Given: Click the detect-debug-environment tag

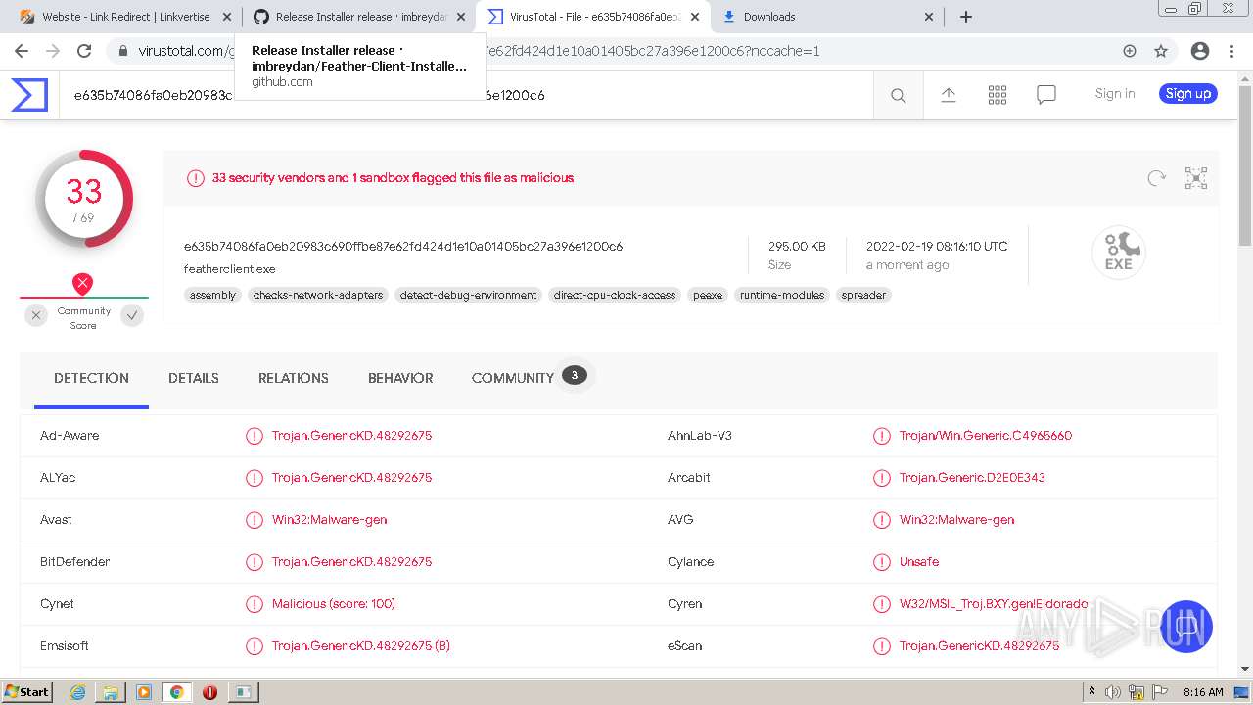Looking at the screenshot, I should pos(469,295).
